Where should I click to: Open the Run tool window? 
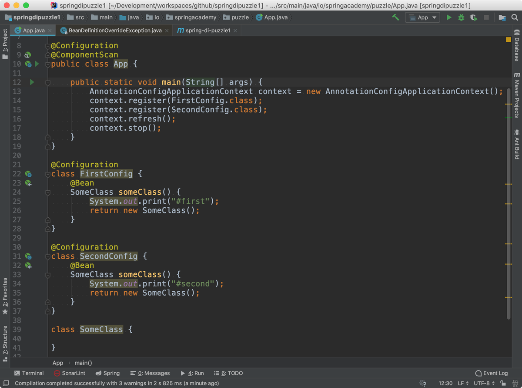tap(192, 373)
